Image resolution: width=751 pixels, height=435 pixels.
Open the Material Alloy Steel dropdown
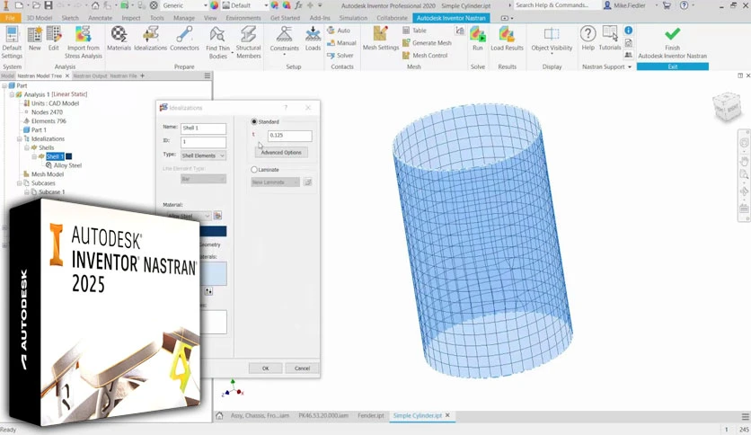click(189, 216)
